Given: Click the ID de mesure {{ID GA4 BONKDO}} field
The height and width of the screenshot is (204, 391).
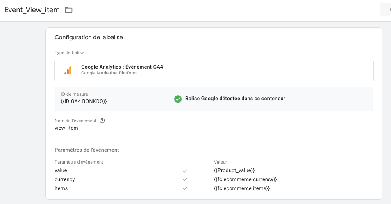Looking at the screenshot, I should coord(112,99).
